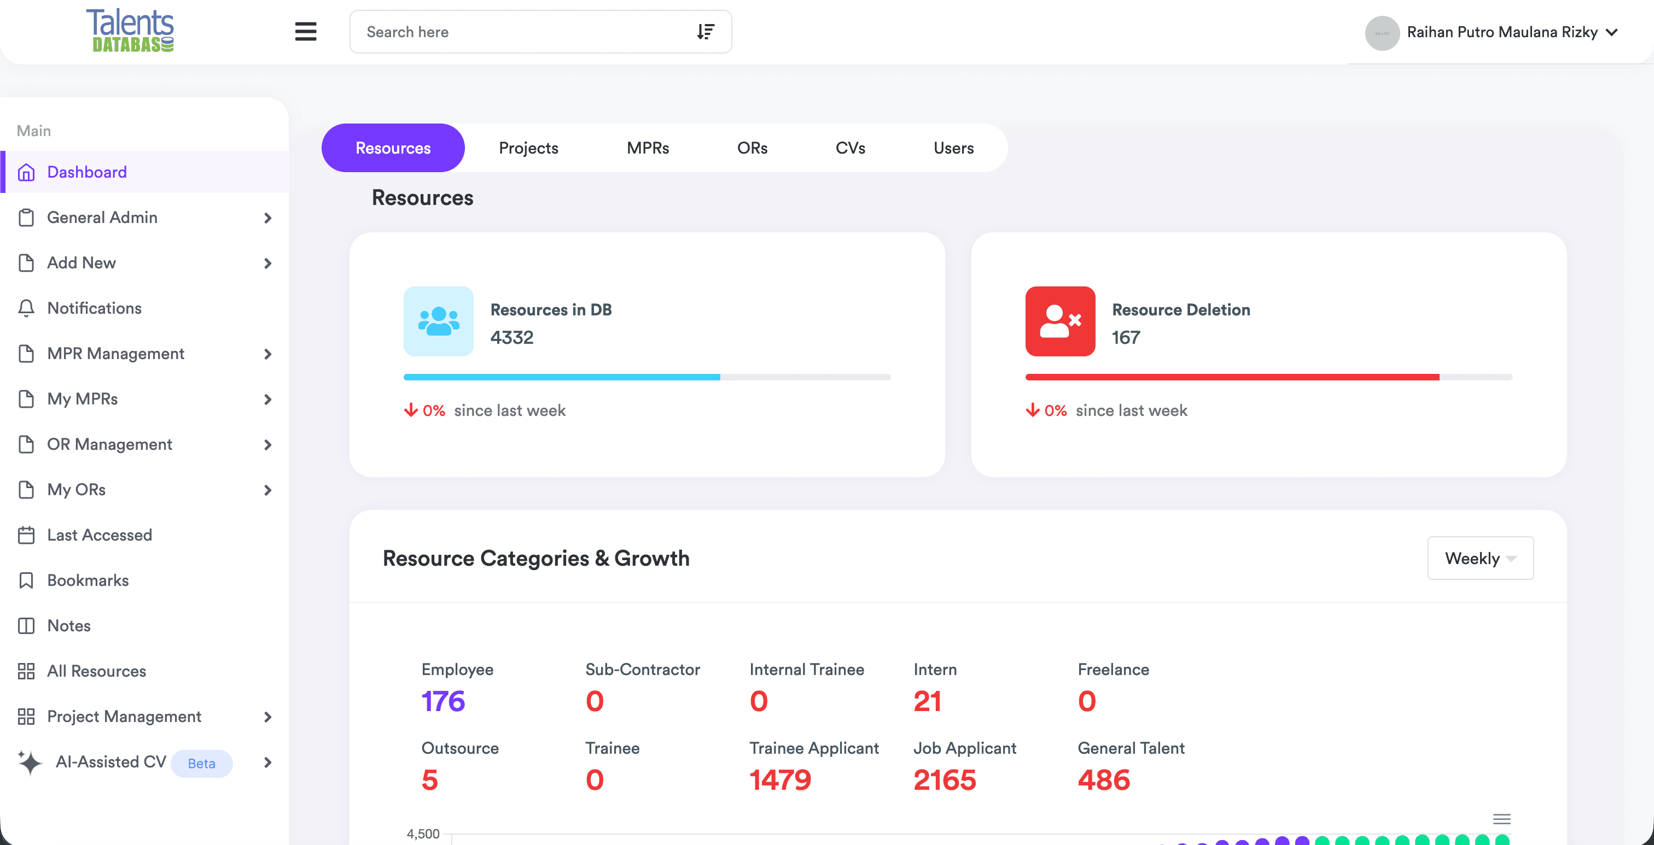
Task: Go to Notes page
Action: (69, 626)
